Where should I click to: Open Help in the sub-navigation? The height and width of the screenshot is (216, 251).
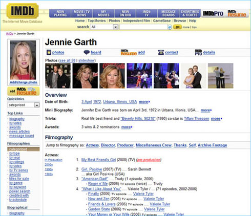click(193, 20)
